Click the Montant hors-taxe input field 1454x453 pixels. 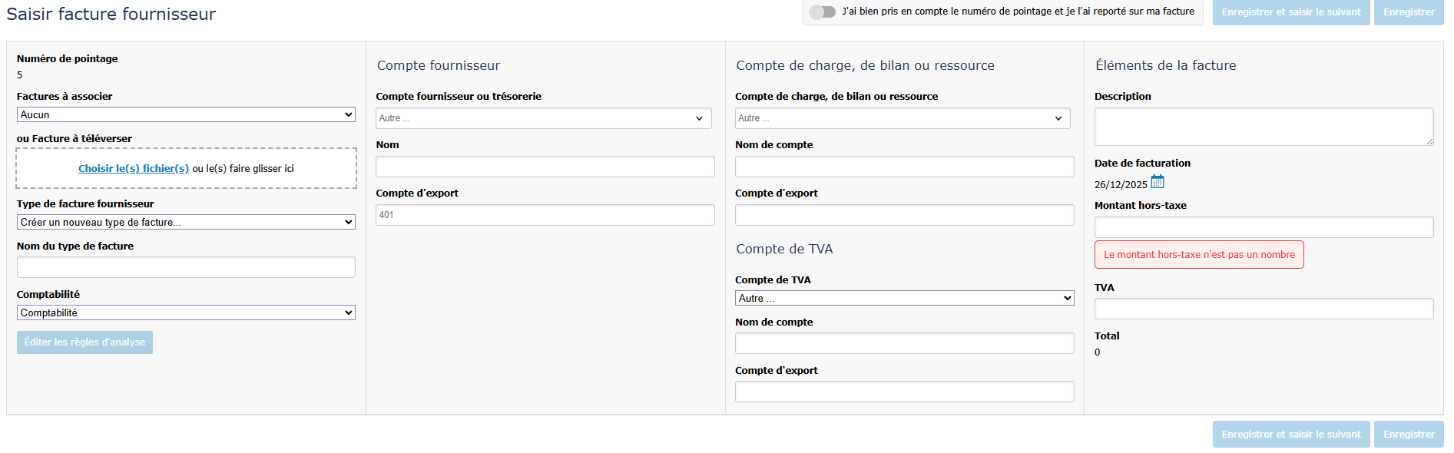pyautogui.click(x=1264, y=227)
